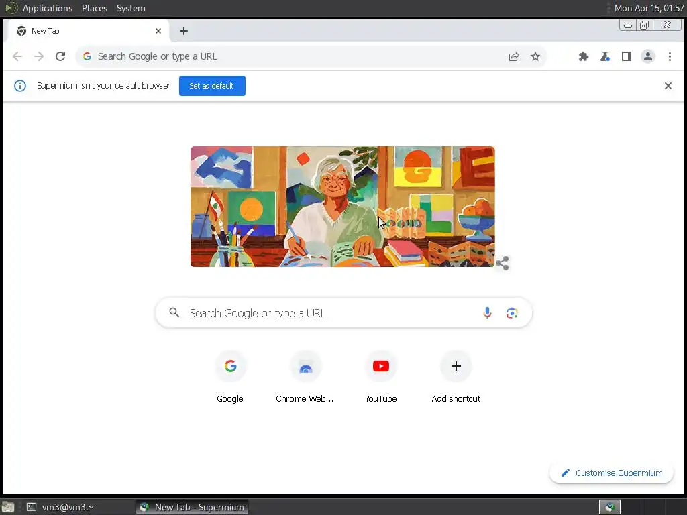This screenshot has height=515, width=687.
Task: Click the page search box
Action: point(344,313)
